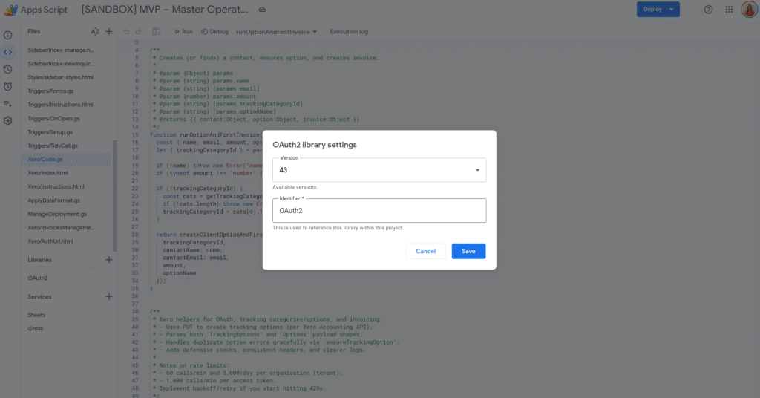760x398 pixels.
Task: Open the Overview info icon in sidebar
Action: (x=7, y=35)
